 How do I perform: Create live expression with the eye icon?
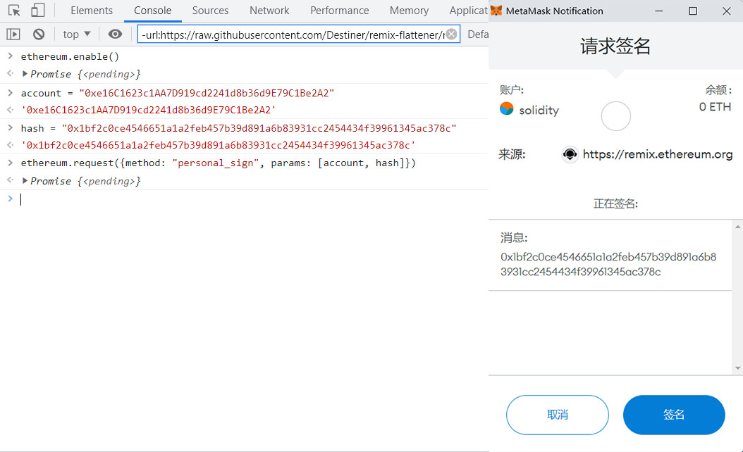tap(115, 34)
